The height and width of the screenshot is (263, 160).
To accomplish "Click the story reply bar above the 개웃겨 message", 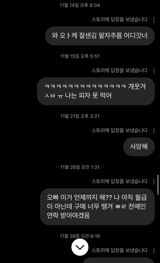I will pyautogui.click(x=154, y=71).
